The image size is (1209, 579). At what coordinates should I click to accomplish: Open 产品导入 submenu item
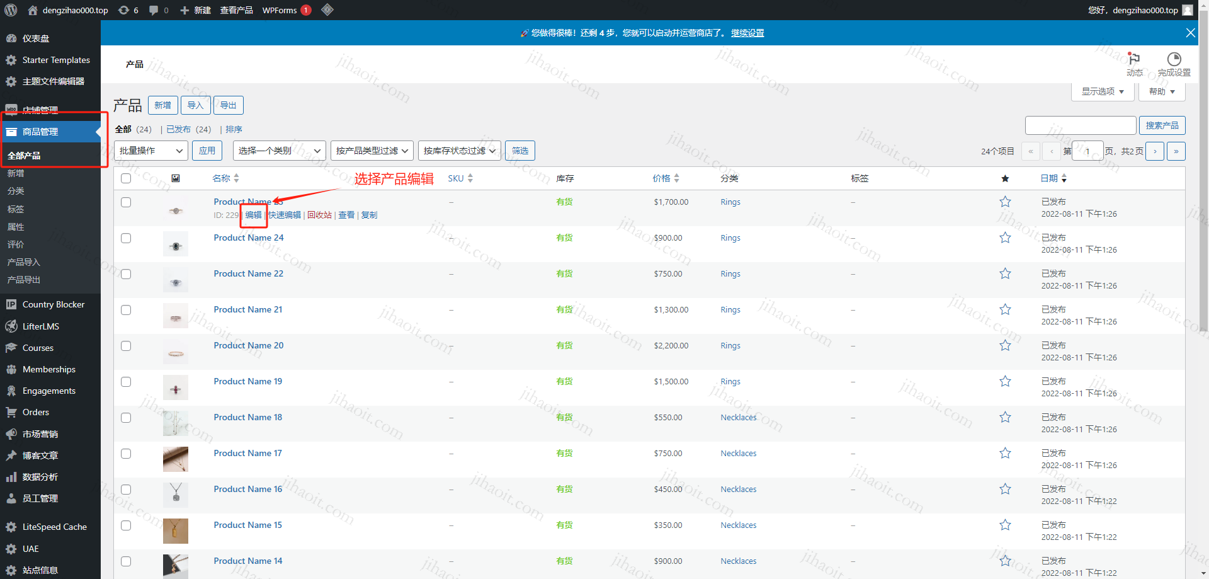tap(24, 262)
